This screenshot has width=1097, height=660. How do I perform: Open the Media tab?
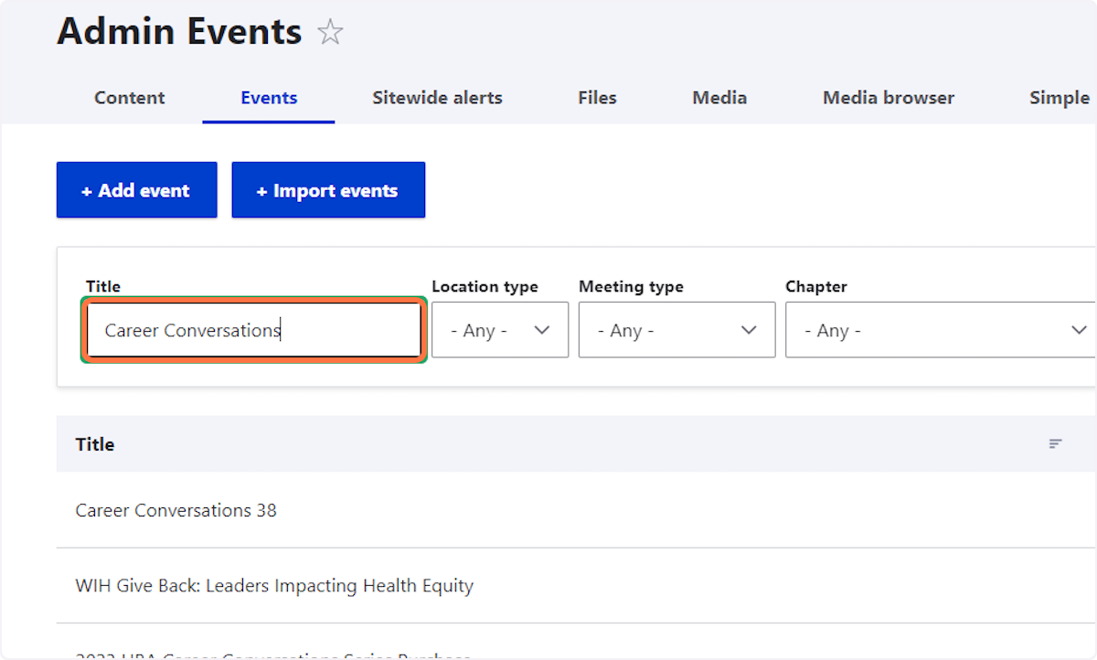(719, 98)
